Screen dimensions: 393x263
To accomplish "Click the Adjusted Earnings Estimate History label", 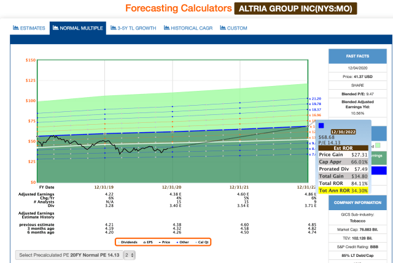I will click(x=36, y=215).
